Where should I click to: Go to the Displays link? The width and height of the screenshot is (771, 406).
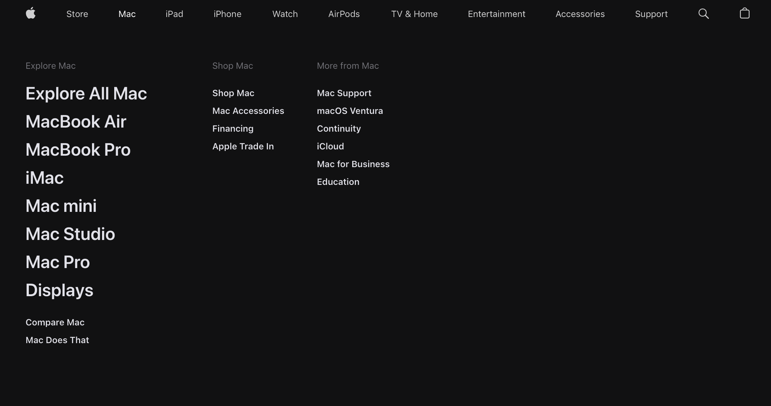point(59,290)
